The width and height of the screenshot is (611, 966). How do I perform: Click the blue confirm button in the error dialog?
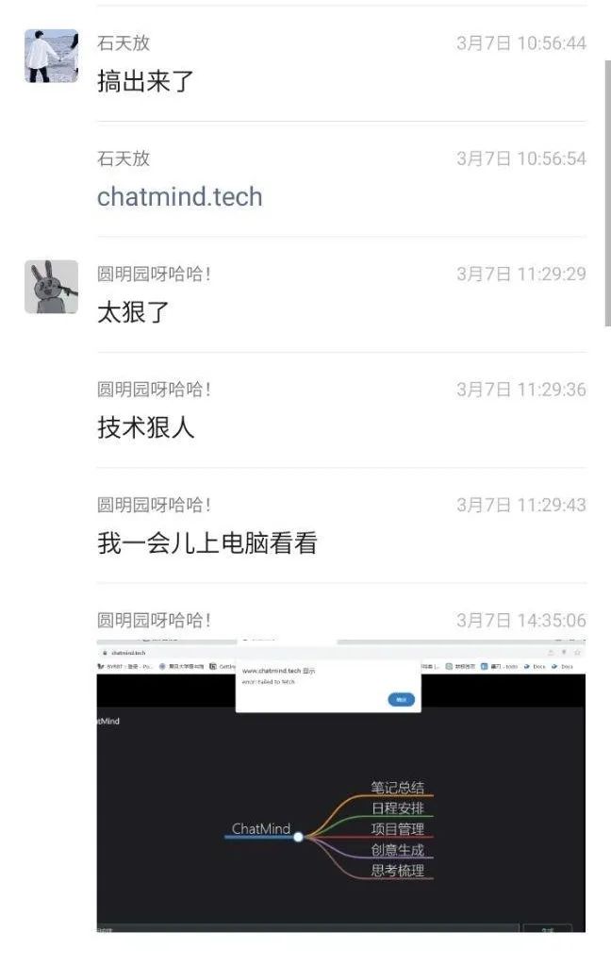(x=402, y=699)
